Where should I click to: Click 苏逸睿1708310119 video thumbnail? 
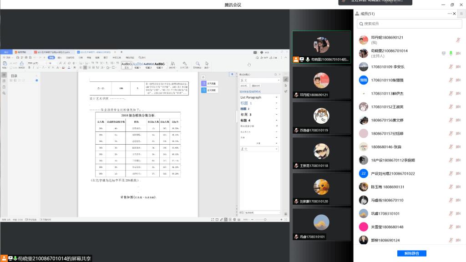[x=321, y=117]
